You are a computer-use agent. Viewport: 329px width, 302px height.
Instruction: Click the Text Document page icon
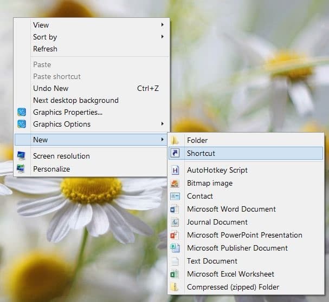tap(175, 261)
